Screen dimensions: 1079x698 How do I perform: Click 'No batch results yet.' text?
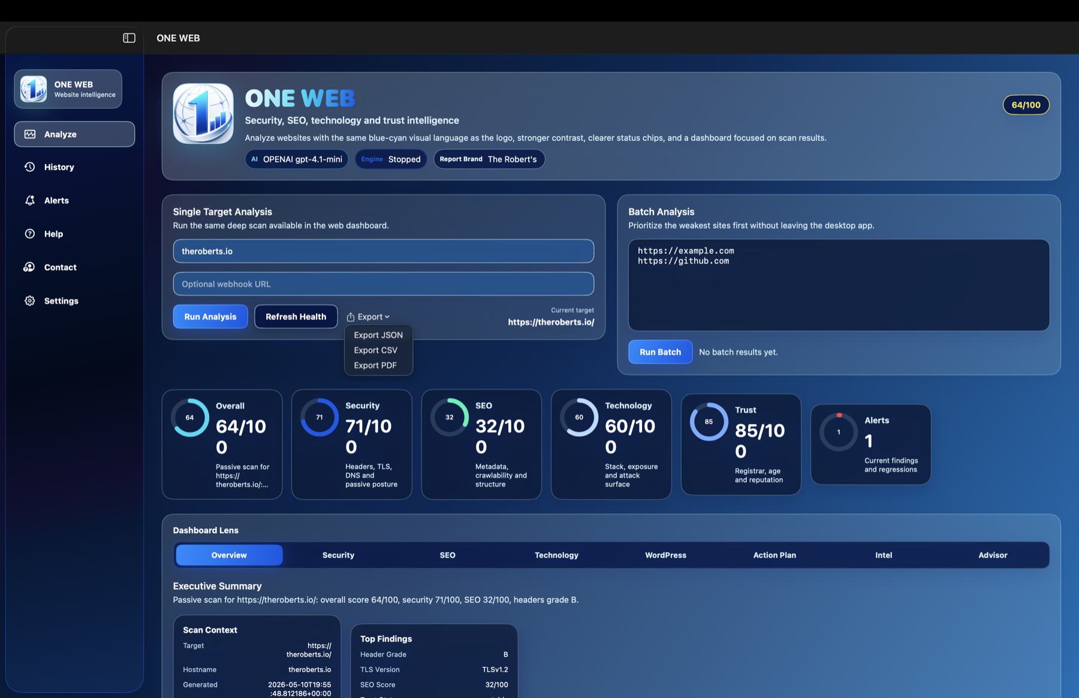tap(739, 352)
